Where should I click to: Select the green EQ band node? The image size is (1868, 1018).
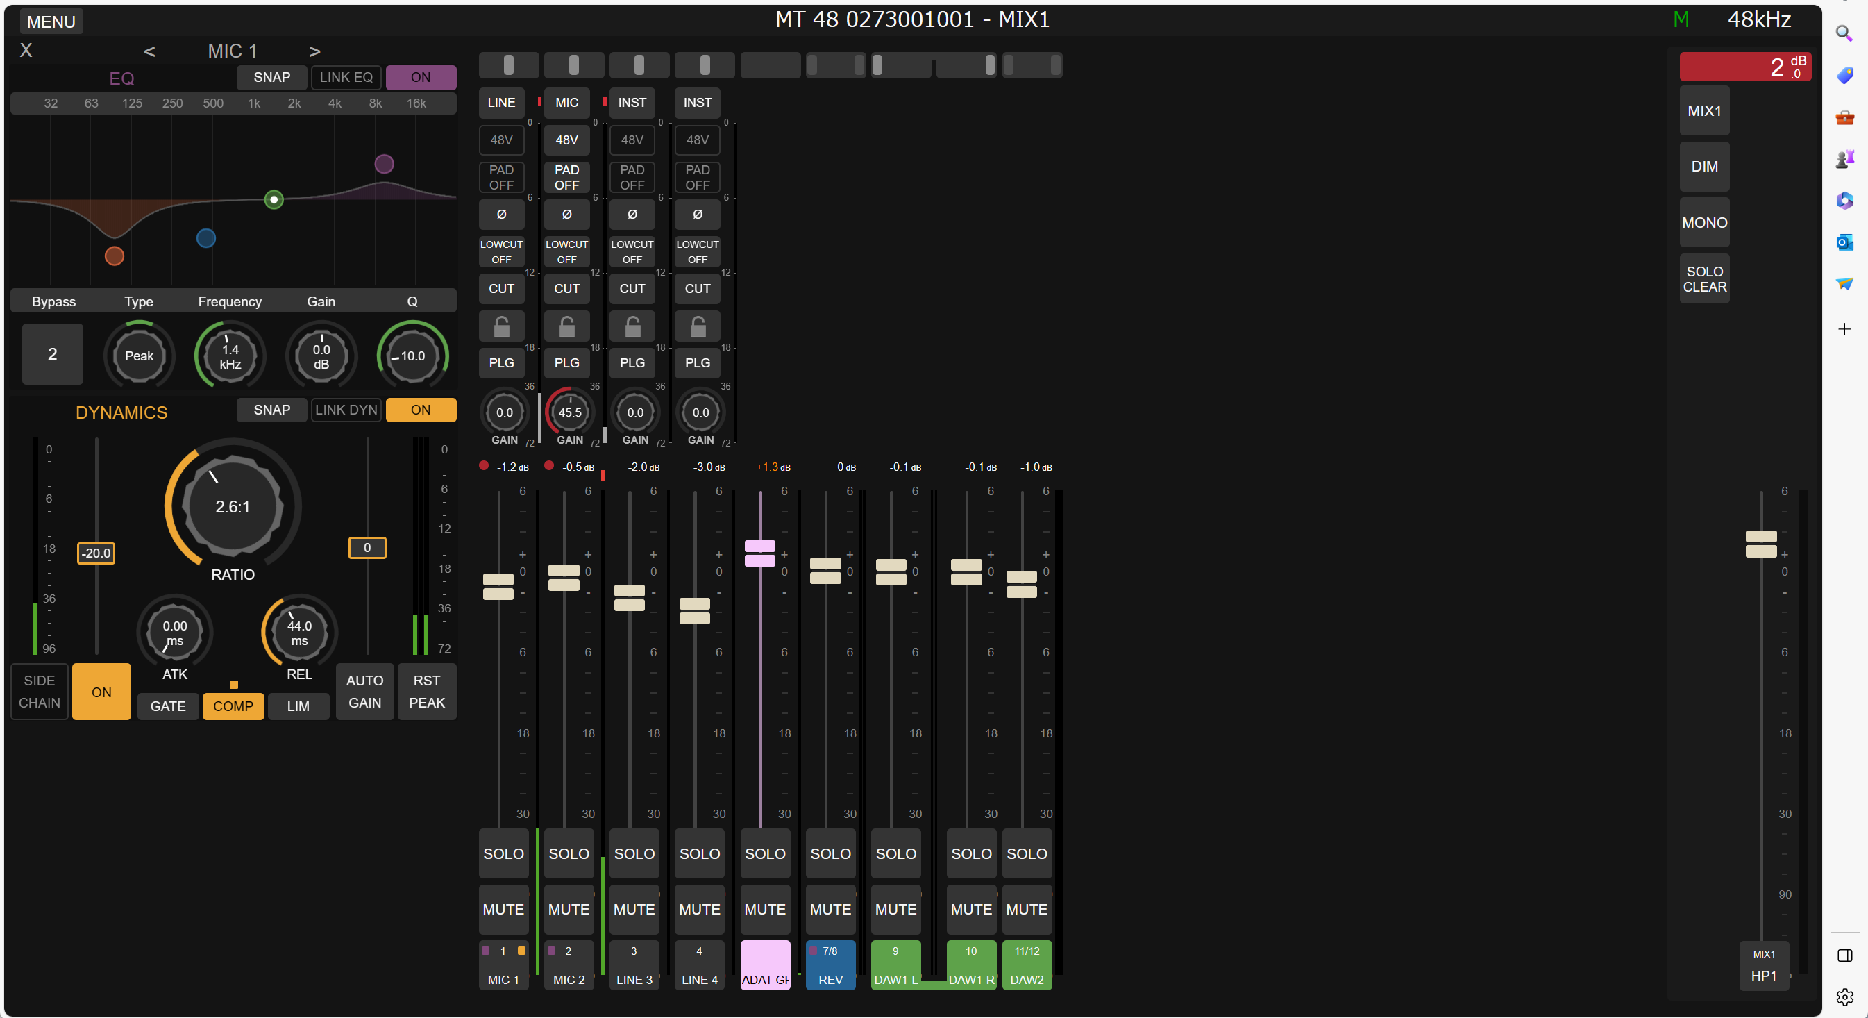[x=274, y=199]
